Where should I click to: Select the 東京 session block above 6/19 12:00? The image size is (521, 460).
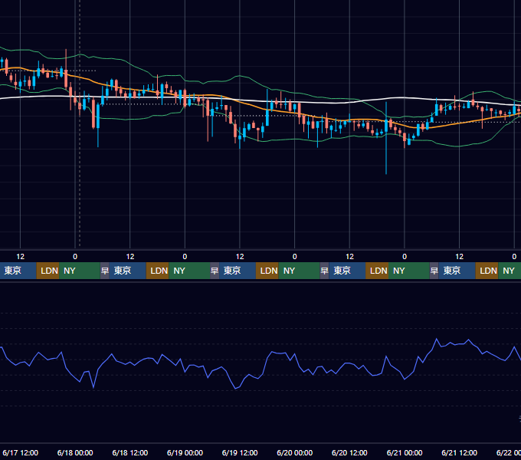point(238,271)
